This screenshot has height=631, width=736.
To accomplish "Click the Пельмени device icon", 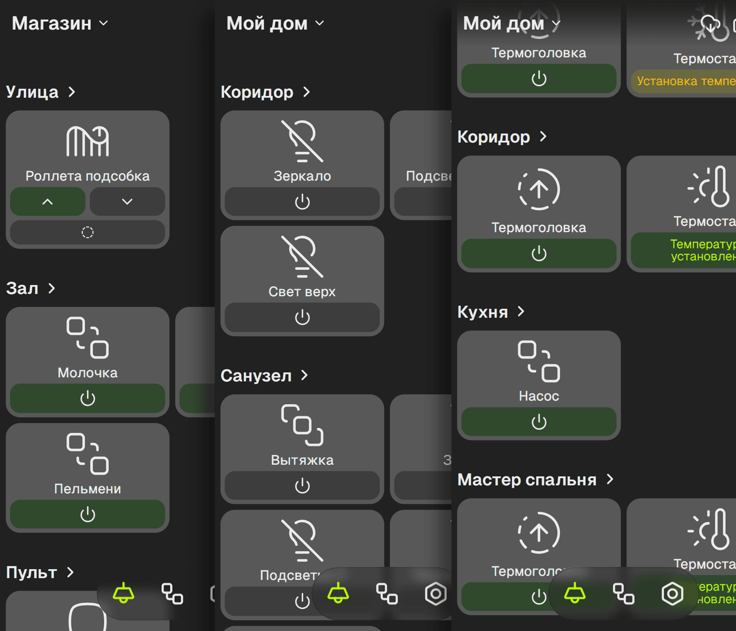I will point(87,454).
